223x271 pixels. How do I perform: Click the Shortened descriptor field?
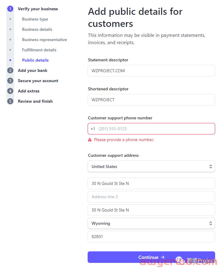click(151, 100)
